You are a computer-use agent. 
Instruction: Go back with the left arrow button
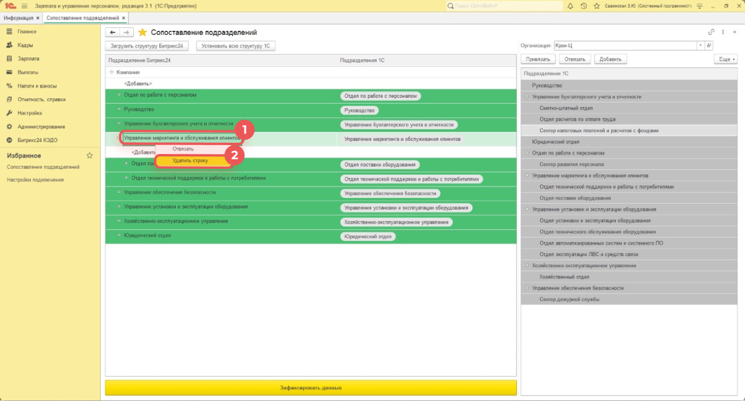coord(113,32)
